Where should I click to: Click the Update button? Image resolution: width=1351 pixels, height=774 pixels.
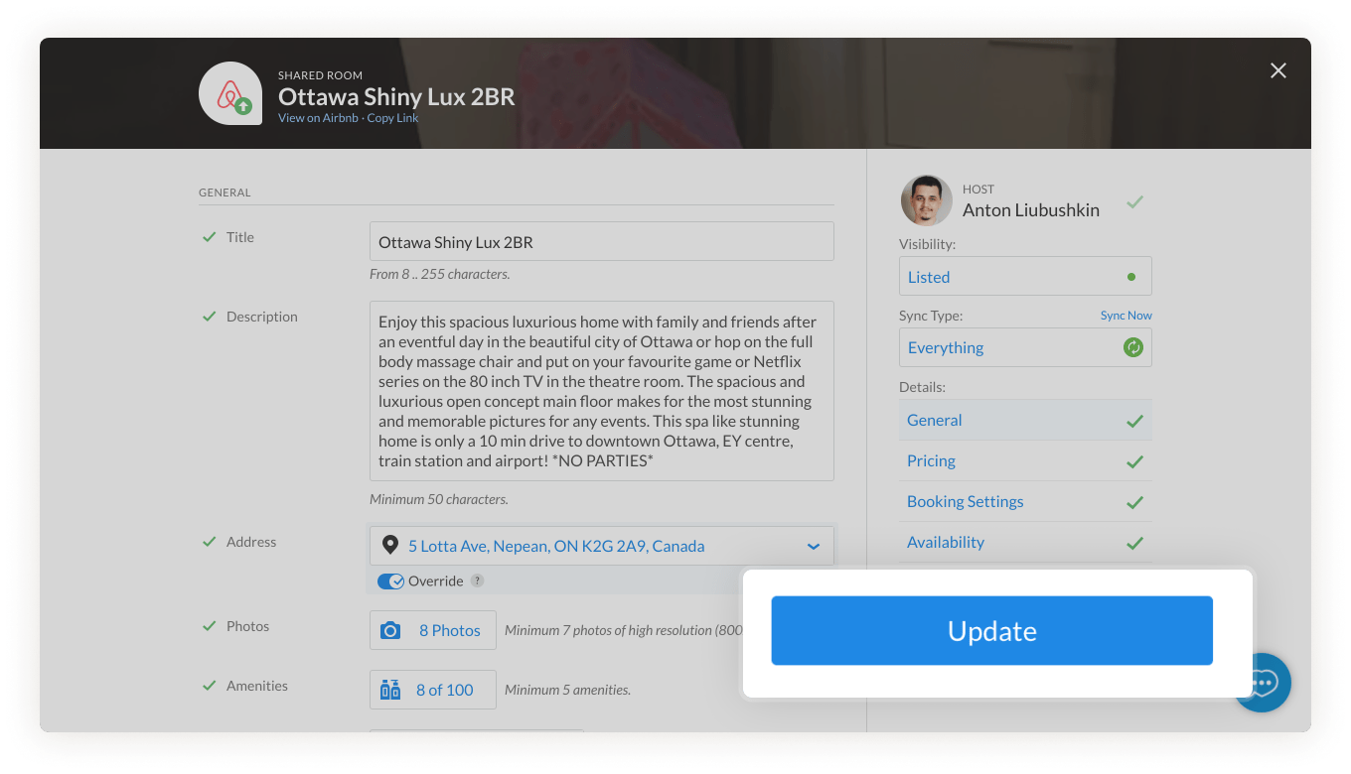[991, 630]
